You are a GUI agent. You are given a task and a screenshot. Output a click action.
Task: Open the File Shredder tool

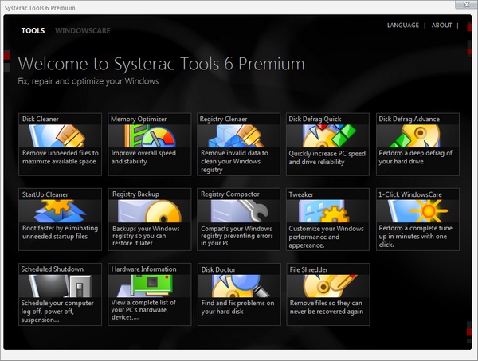pos(328,285)
